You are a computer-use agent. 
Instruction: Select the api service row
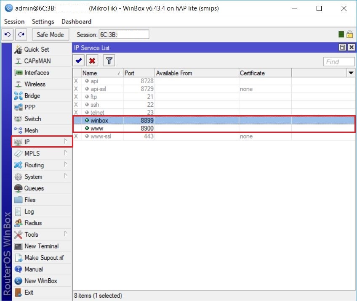coord(214,81)
